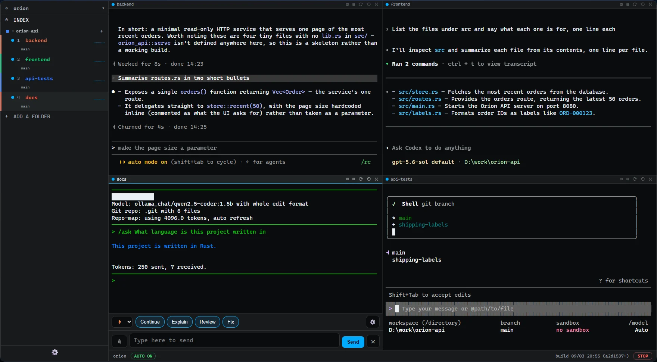Screen dimensions: 657x362
Task: Select the docs session in the sidebar
Action: click(x=55, y=101)
